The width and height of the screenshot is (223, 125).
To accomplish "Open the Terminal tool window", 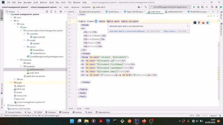I will [64, 112].
